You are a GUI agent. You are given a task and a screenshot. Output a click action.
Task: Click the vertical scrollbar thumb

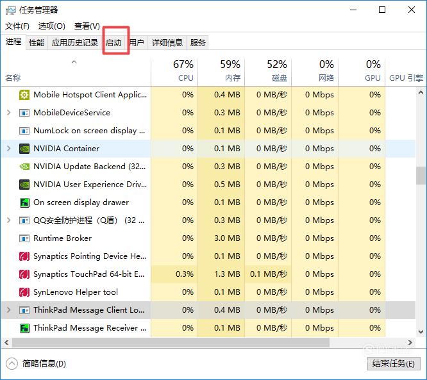421,176
